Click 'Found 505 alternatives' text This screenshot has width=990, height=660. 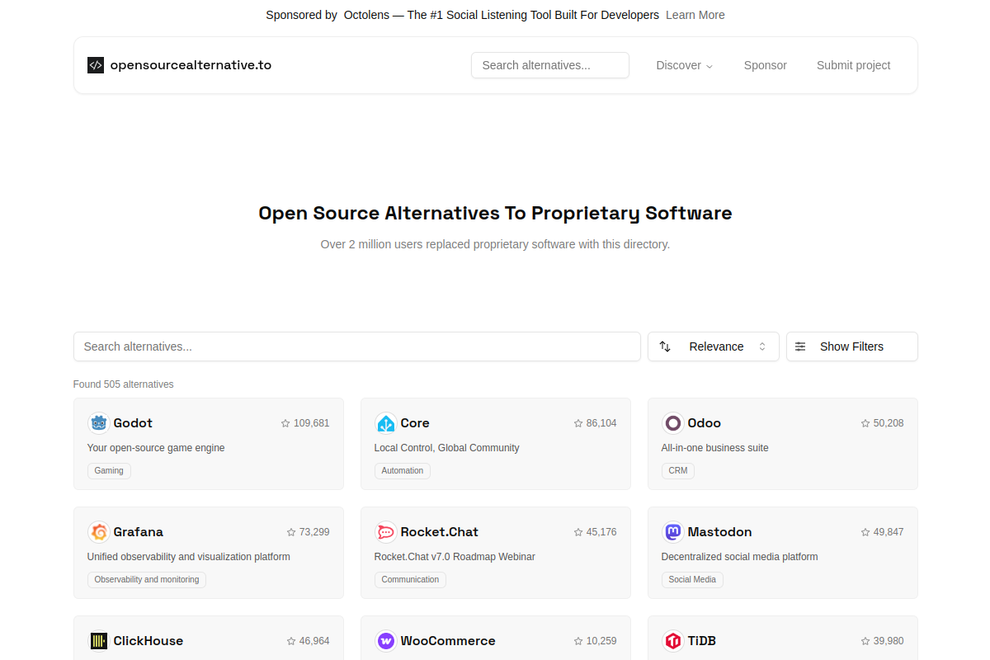click(x=124, y=384)
